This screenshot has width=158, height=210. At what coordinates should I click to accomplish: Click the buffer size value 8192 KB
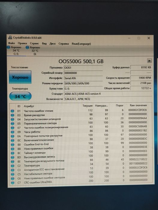point(141,67)
